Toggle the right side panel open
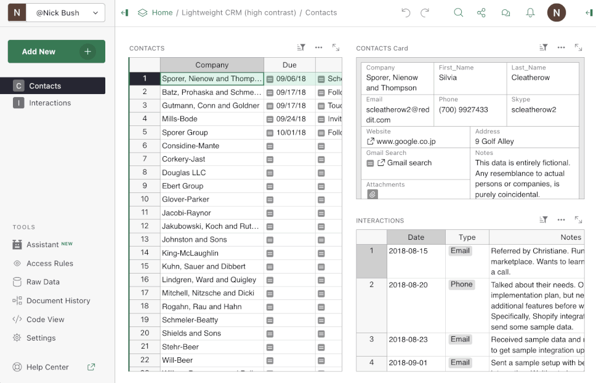The width and height of the screenshot is (596, 383). point(589,12)
